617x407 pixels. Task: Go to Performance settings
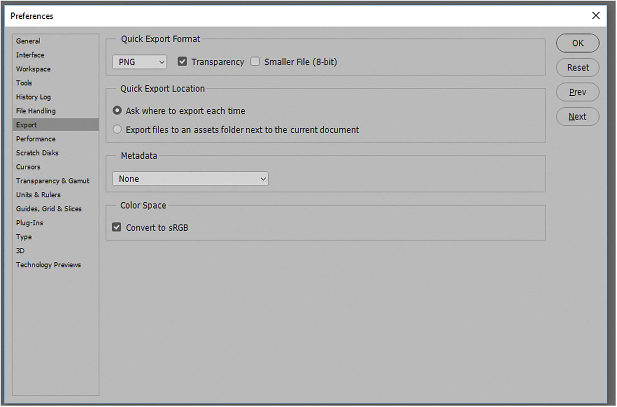(36, 139)
